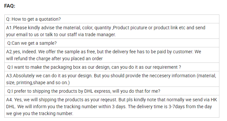Click the text 'size, printing,shape and so on.)'
The width and height of the screenshot is (227, 121).
[x=38, y=83]
